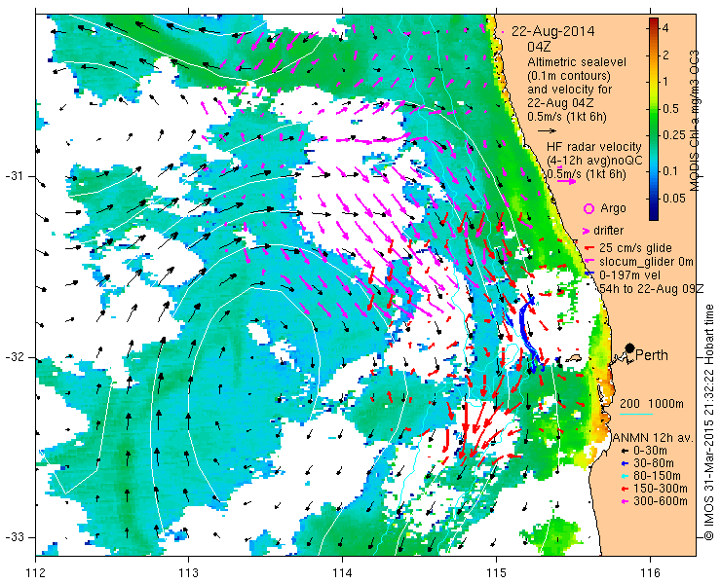Click the longitude axis label '112'
This screenshot has height=584, width=721.
(36, 573)
